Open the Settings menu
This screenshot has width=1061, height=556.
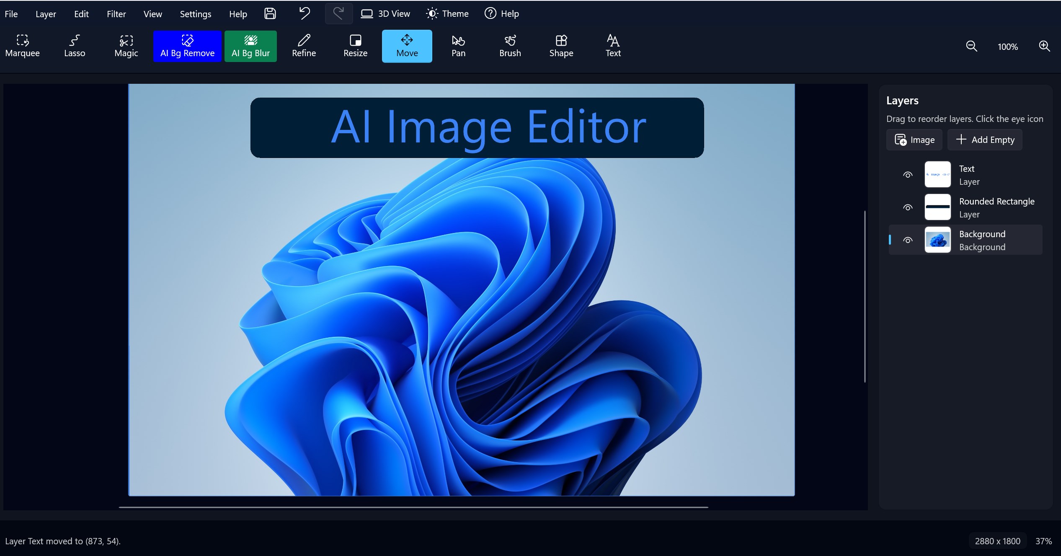click(x=196, y=14)
